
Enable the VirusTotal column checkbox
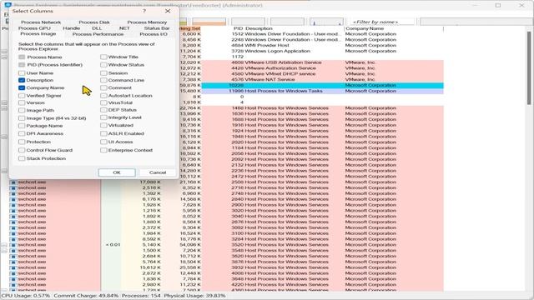[103, 102]
